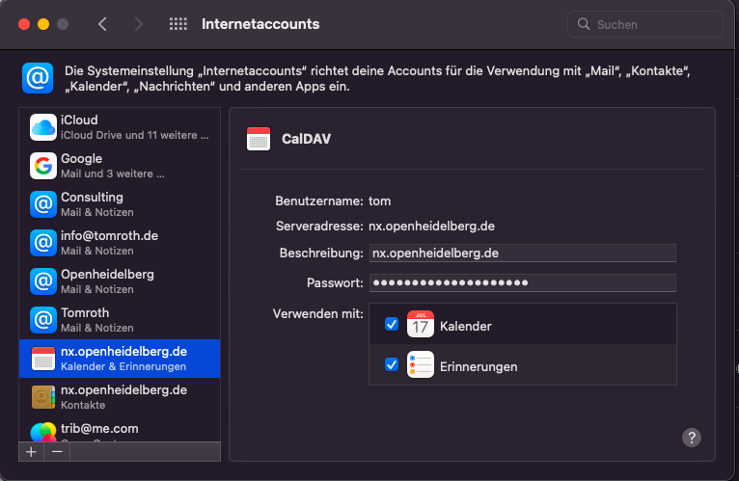Screen dimensions: 739x481
Task: Go forward with the right chevron
Action: point(138,24)
